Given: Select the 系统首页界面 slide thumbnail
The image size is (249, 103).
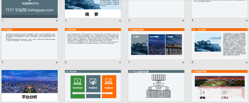Looking at the screenshot, I should [220, 86].
